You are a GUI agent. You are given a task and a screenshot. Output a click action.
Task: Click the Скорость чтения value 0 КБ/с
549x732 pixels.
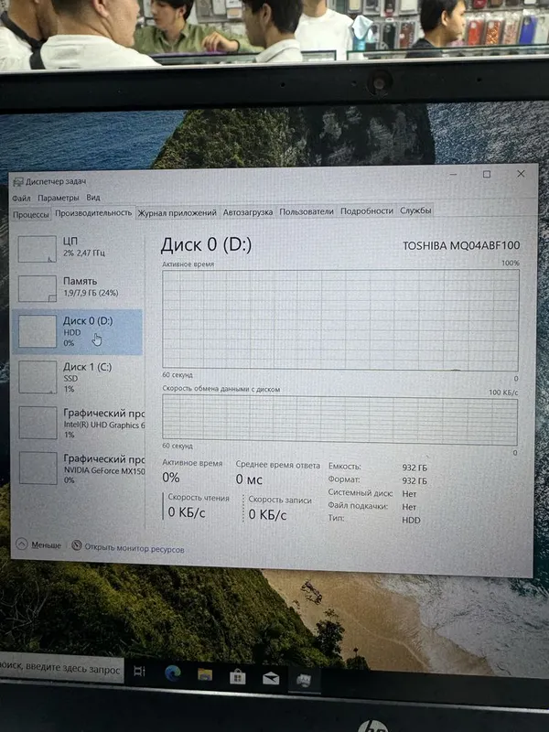[187, 512]
